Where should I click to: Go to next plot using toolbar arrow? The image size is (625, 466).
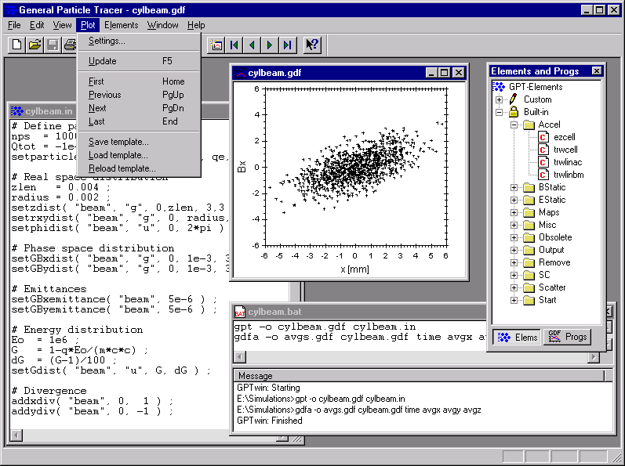point(270,45)
